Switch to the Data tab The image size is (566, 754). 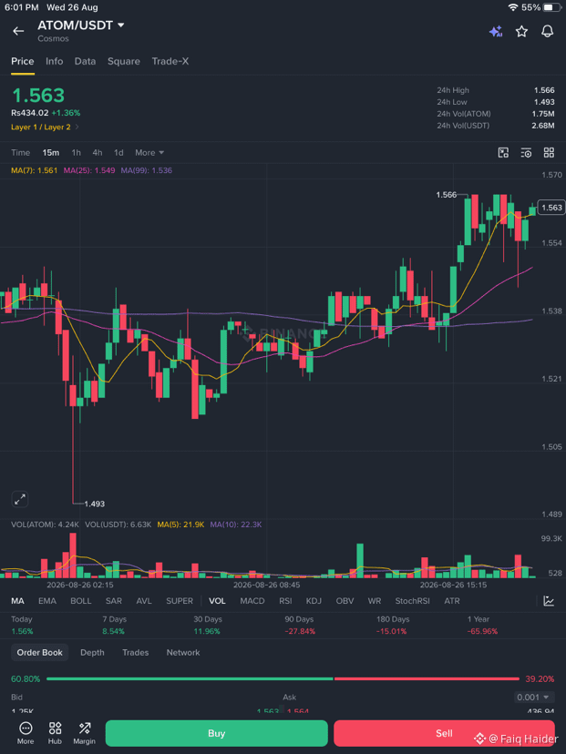click(x=85, y=61)
